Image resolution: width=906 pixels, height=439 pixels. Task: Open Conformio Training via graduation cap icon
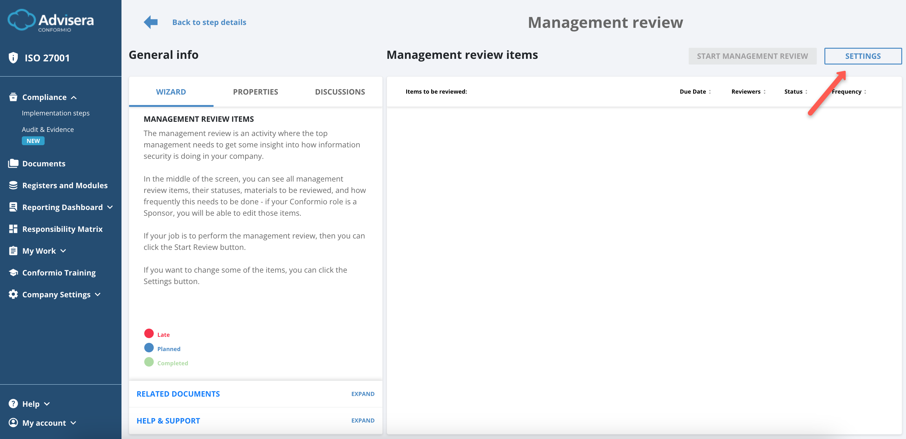pyautogui.click(x=13, y=272)
